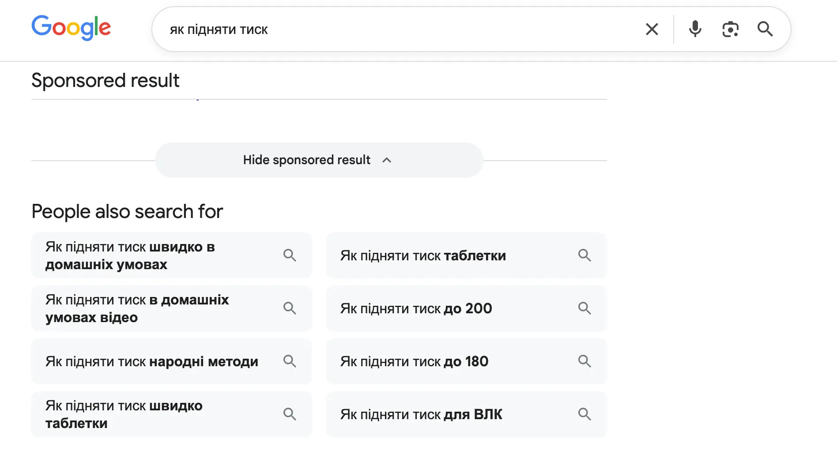Screen dimensions: 837x458
Task: Click the chevron on 'Hide sponsored result'
Action: point(387,160)
